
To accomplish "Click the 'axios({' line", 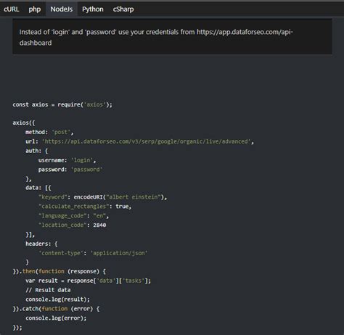I will [24, 123].
